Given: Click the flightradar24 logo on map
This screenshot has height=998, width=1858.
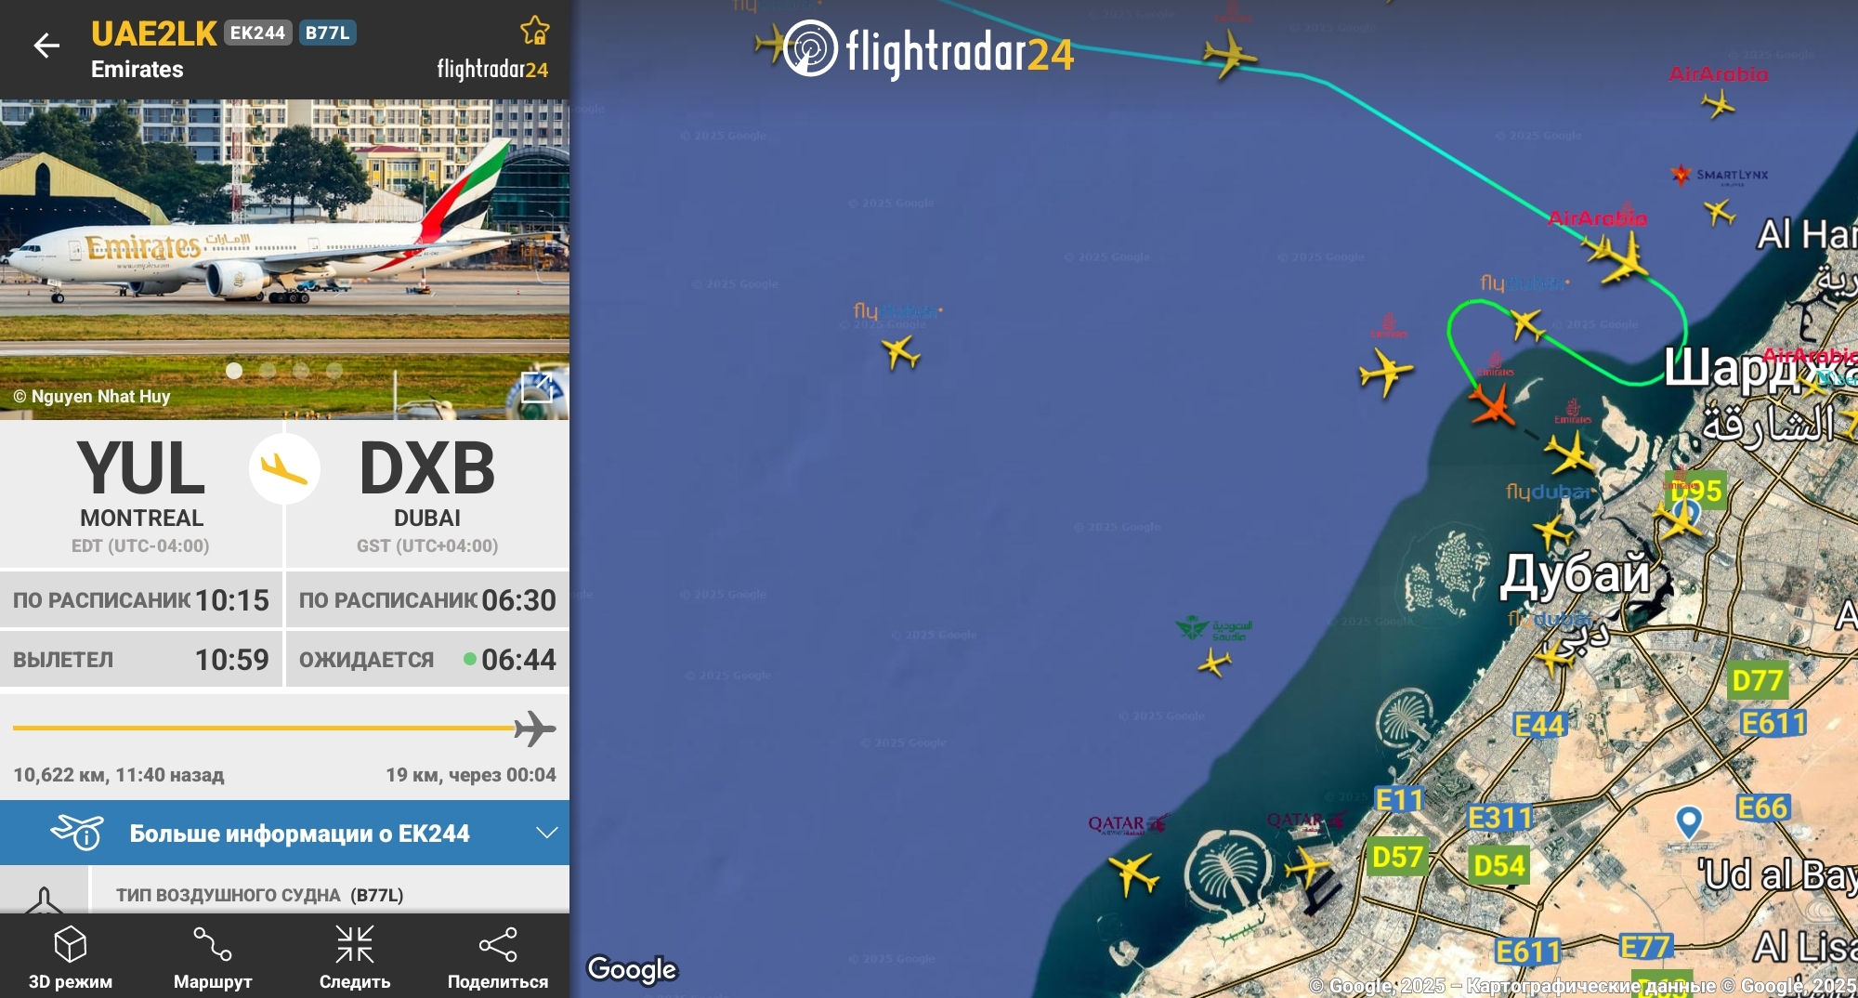Looking at the screenshot, I should (x=928, y=50).
